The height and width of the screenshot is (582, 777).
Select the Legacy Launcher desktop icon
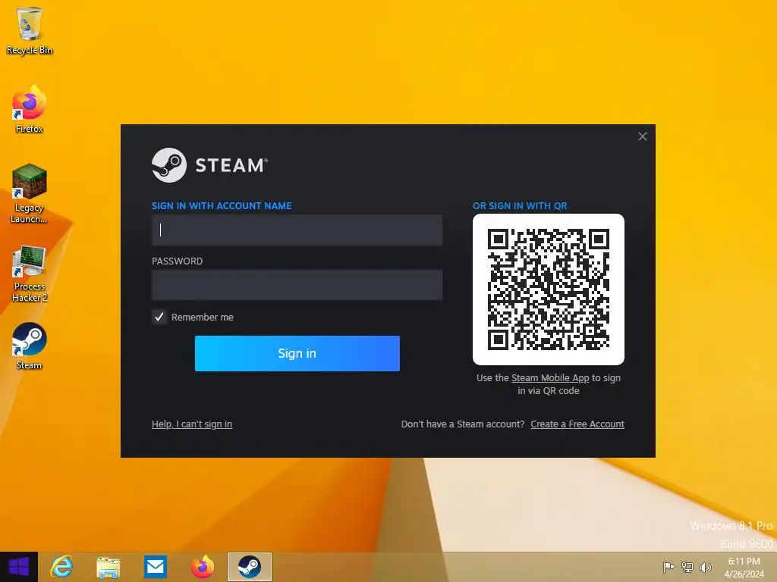click(30, 193)
